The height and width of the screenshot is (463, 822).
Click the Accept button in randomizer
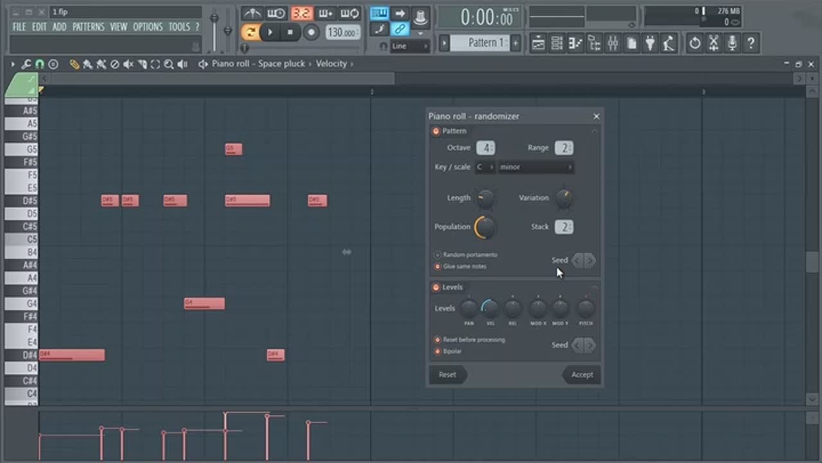pyautogui.click(x=582, y=375)
